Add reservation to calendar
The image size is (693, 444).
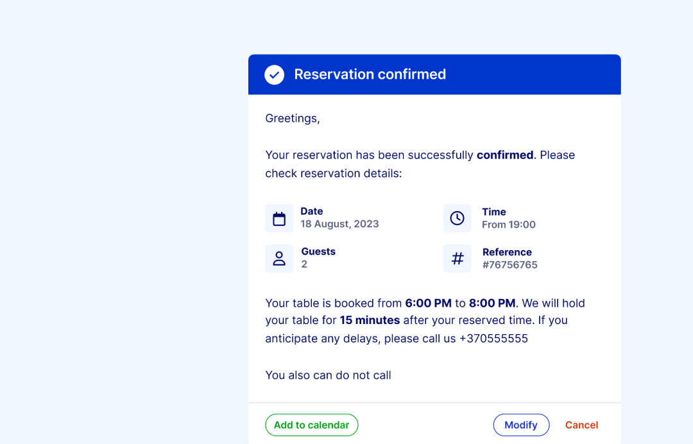pos(312,425)
